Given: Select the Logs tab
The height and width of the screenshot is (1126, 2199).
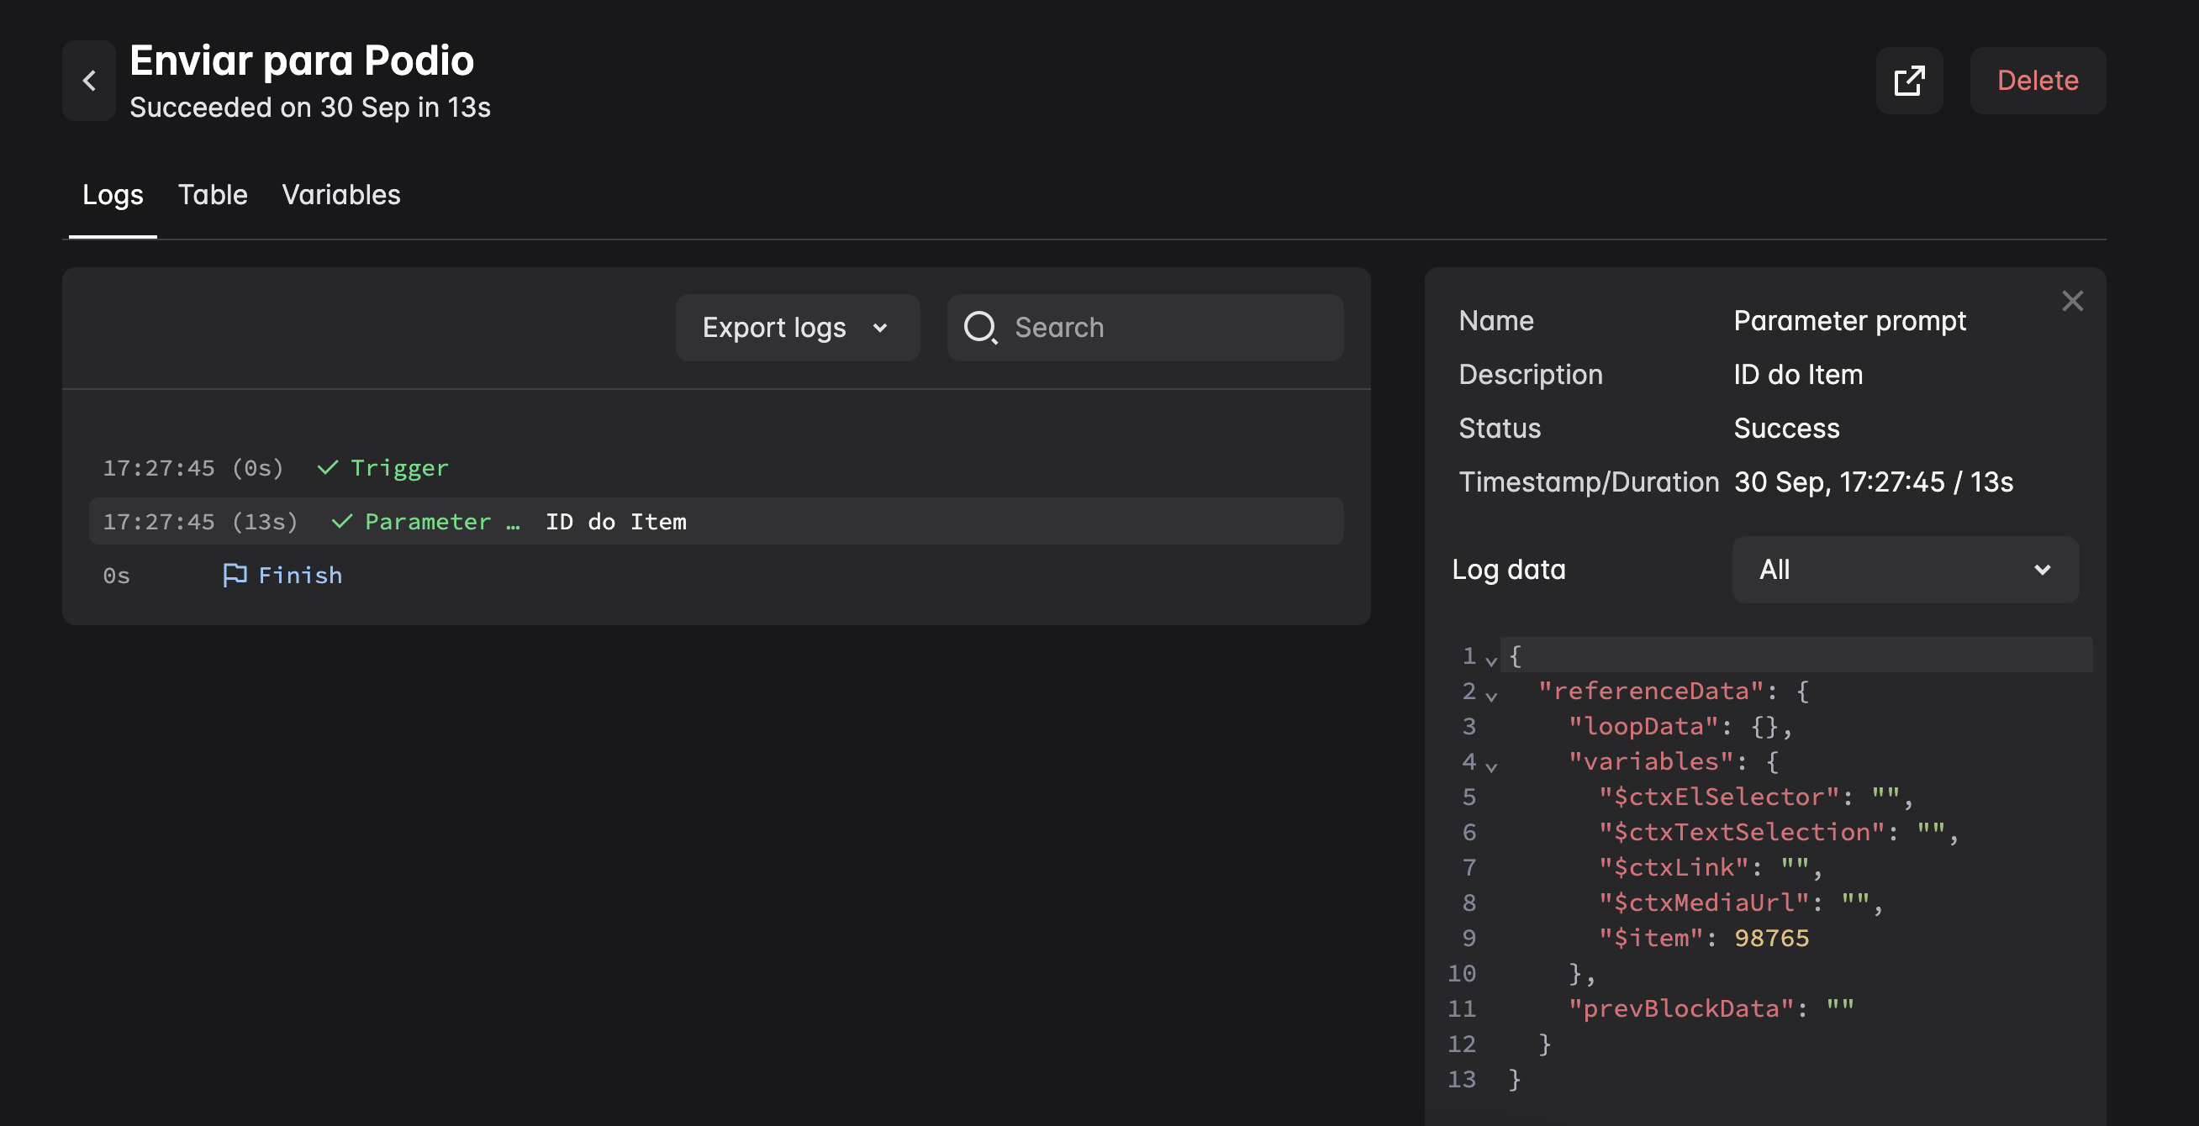Looking at the screenshot, I should pos(113,194).
